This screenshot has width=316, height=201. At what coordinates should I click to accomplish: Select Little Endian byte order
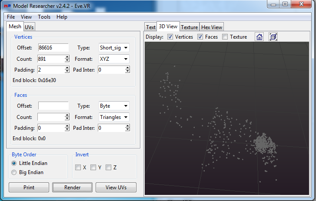14,163
